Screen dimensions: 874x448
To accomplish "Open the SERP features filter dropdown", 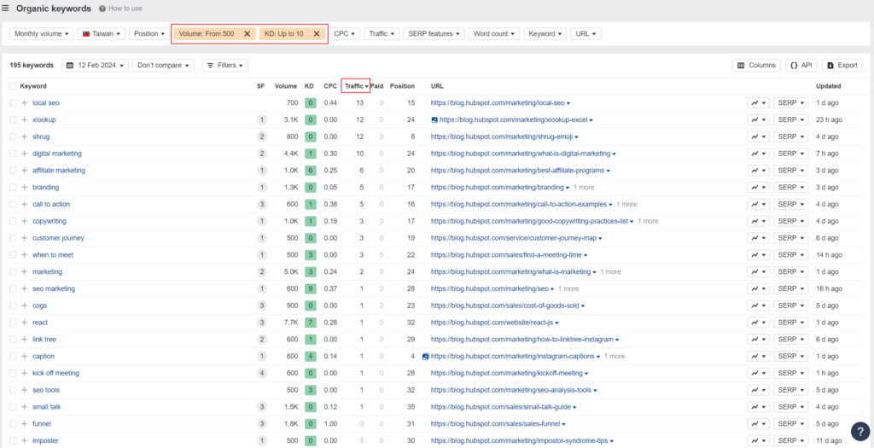I will [x=434, y=33].
